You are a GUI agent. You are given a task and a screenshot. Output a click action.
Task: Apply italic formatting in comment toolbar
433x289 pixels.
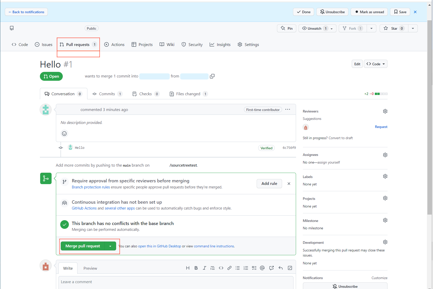pos(204,268)
